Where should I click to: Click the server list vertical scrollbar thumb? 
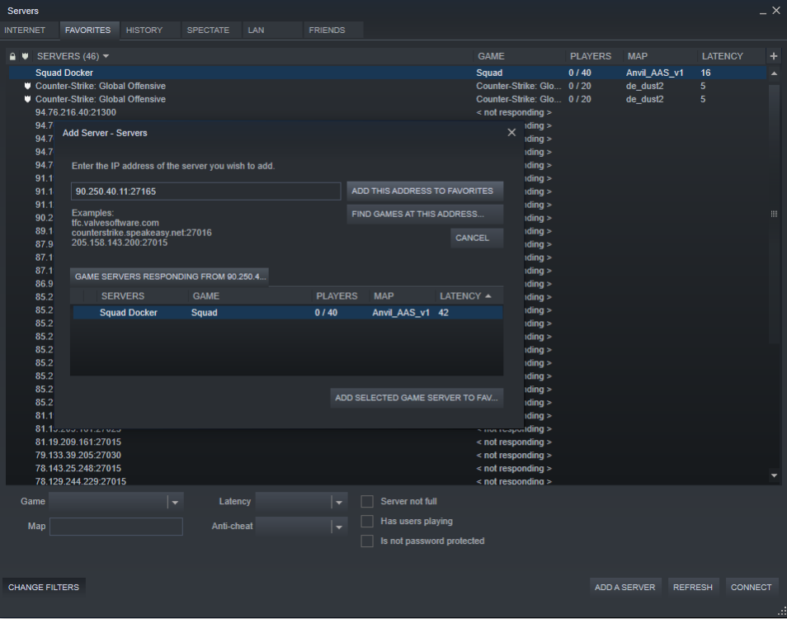[x=774, y=214]
